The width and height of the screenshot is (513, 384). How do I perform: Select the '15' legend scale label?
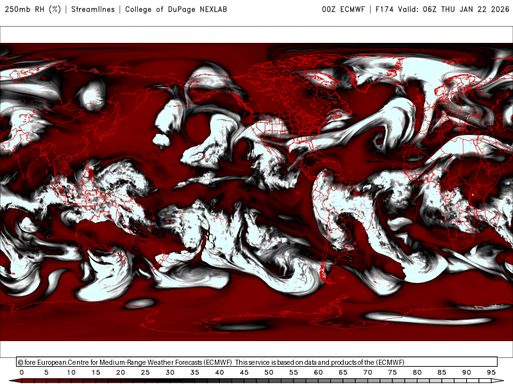96,372
